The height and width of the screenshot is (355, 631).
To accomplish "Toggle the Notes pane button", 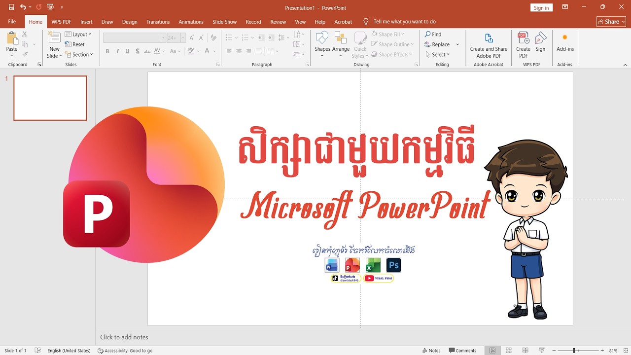I will tap(431, 351).
